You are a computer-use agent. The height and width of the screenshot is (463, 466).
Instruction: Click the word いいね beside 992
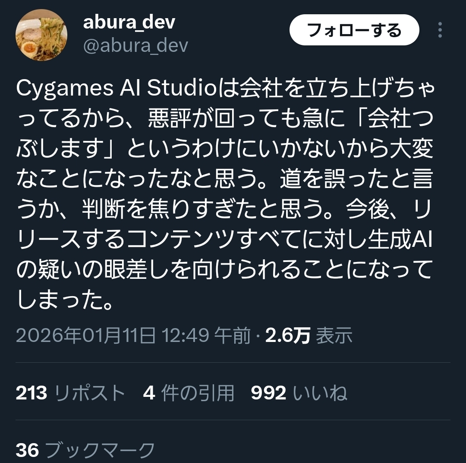320,393
